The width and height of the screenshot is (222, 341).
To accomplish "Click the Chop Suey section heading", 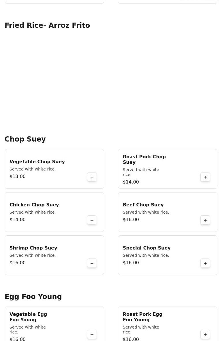I will [x=25, y=139].
